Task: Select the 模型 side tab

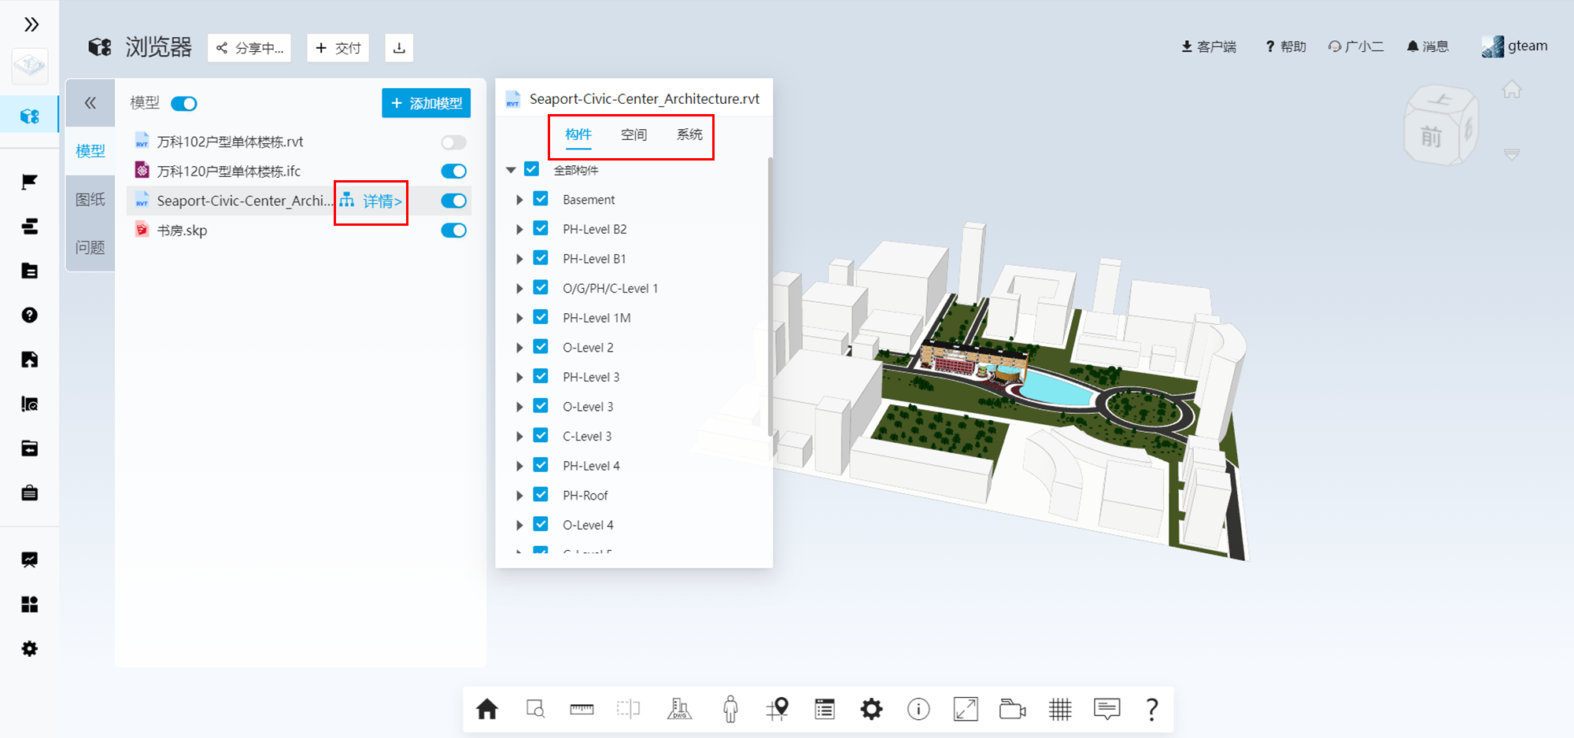Action: click(x=91, y=151)
